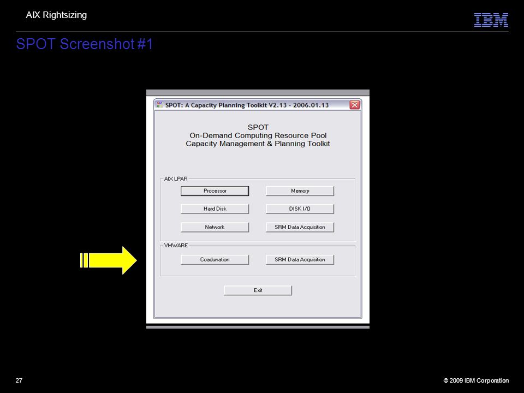Click the 'SPOT Screenshot #1' slide heading

tap(85, 44)
